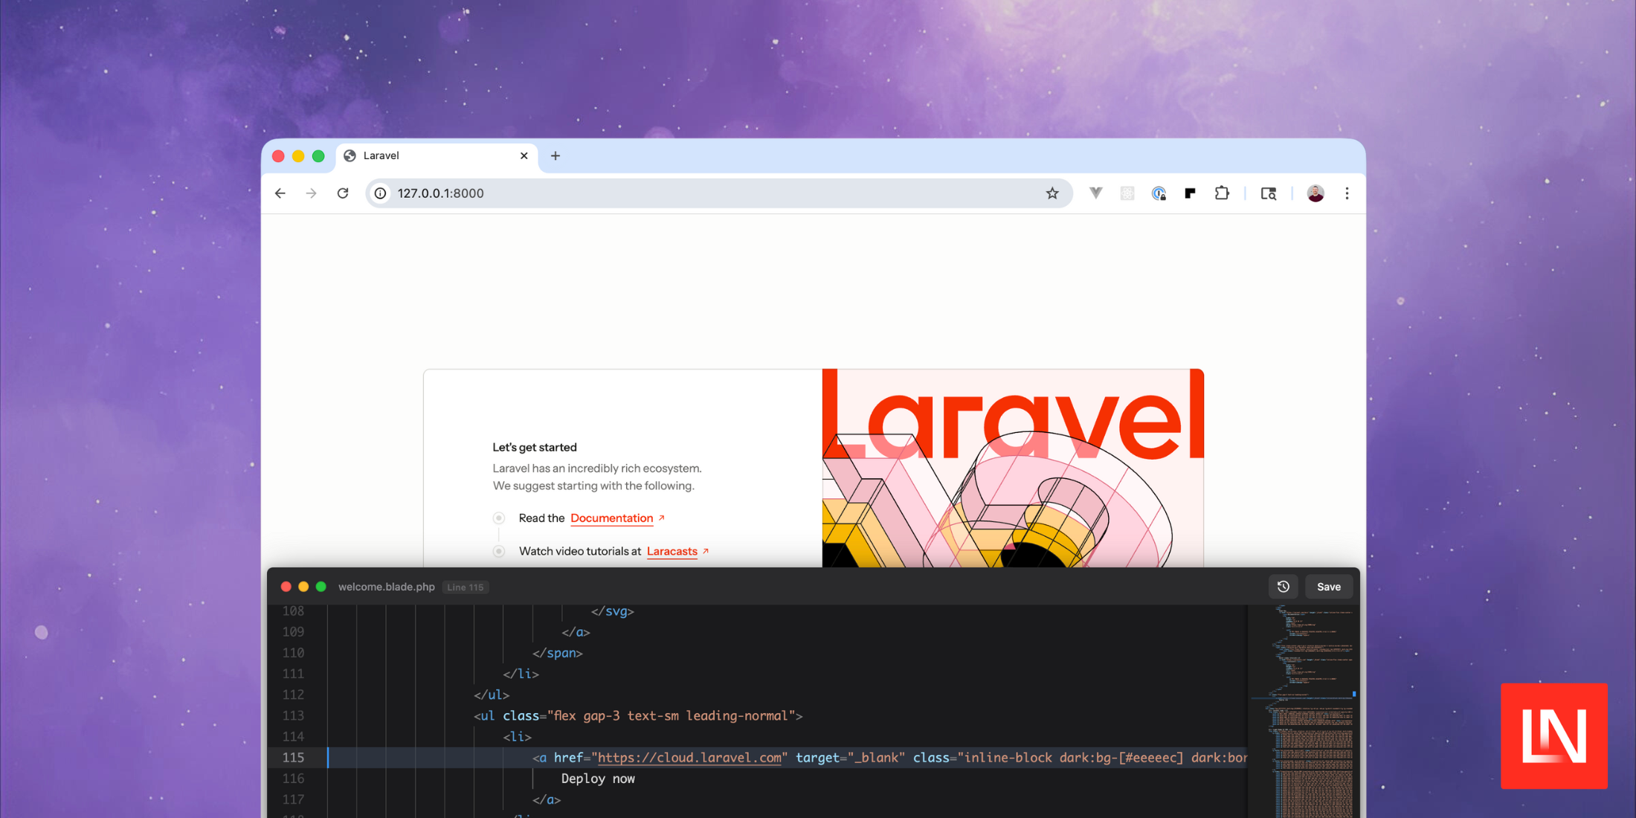Toggle the bookmark star for this page
Screen dimensions: 1636x818
1052,193
